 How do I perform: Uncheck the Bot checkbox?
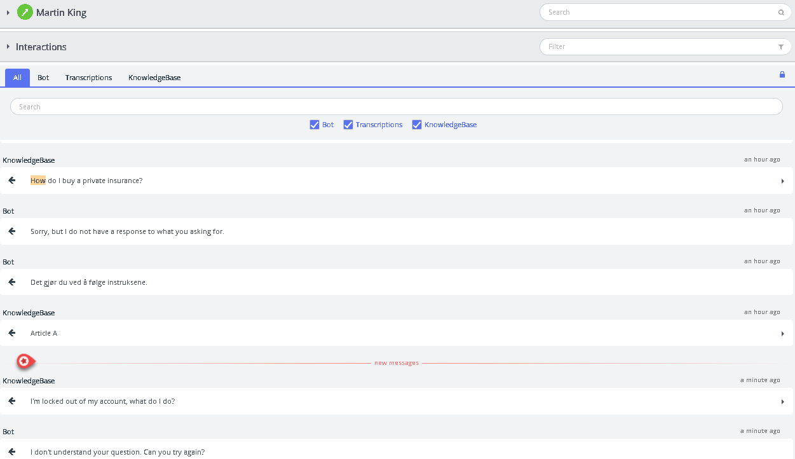(x=314, y=125)
